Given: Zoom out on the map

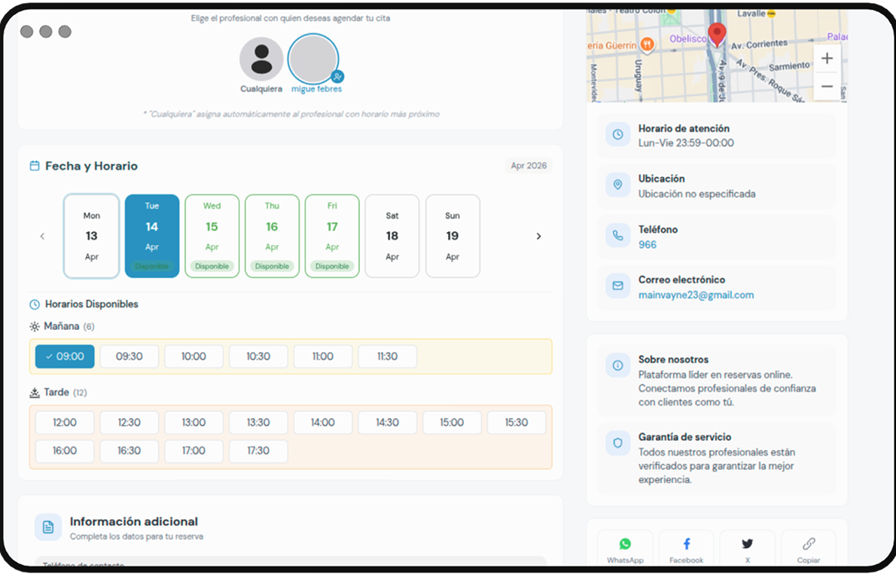Looking at the screenshot, I should tap(827, 87).
